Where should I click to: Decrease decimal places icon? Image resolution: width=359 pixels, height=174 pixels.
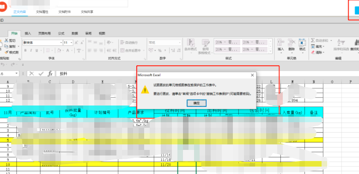(178, 50)
